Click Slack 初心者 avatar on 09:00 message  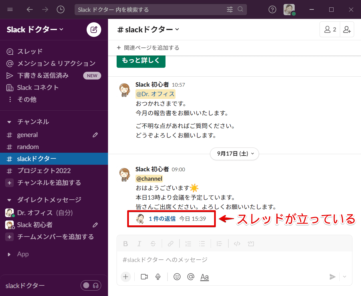point(125,175)
